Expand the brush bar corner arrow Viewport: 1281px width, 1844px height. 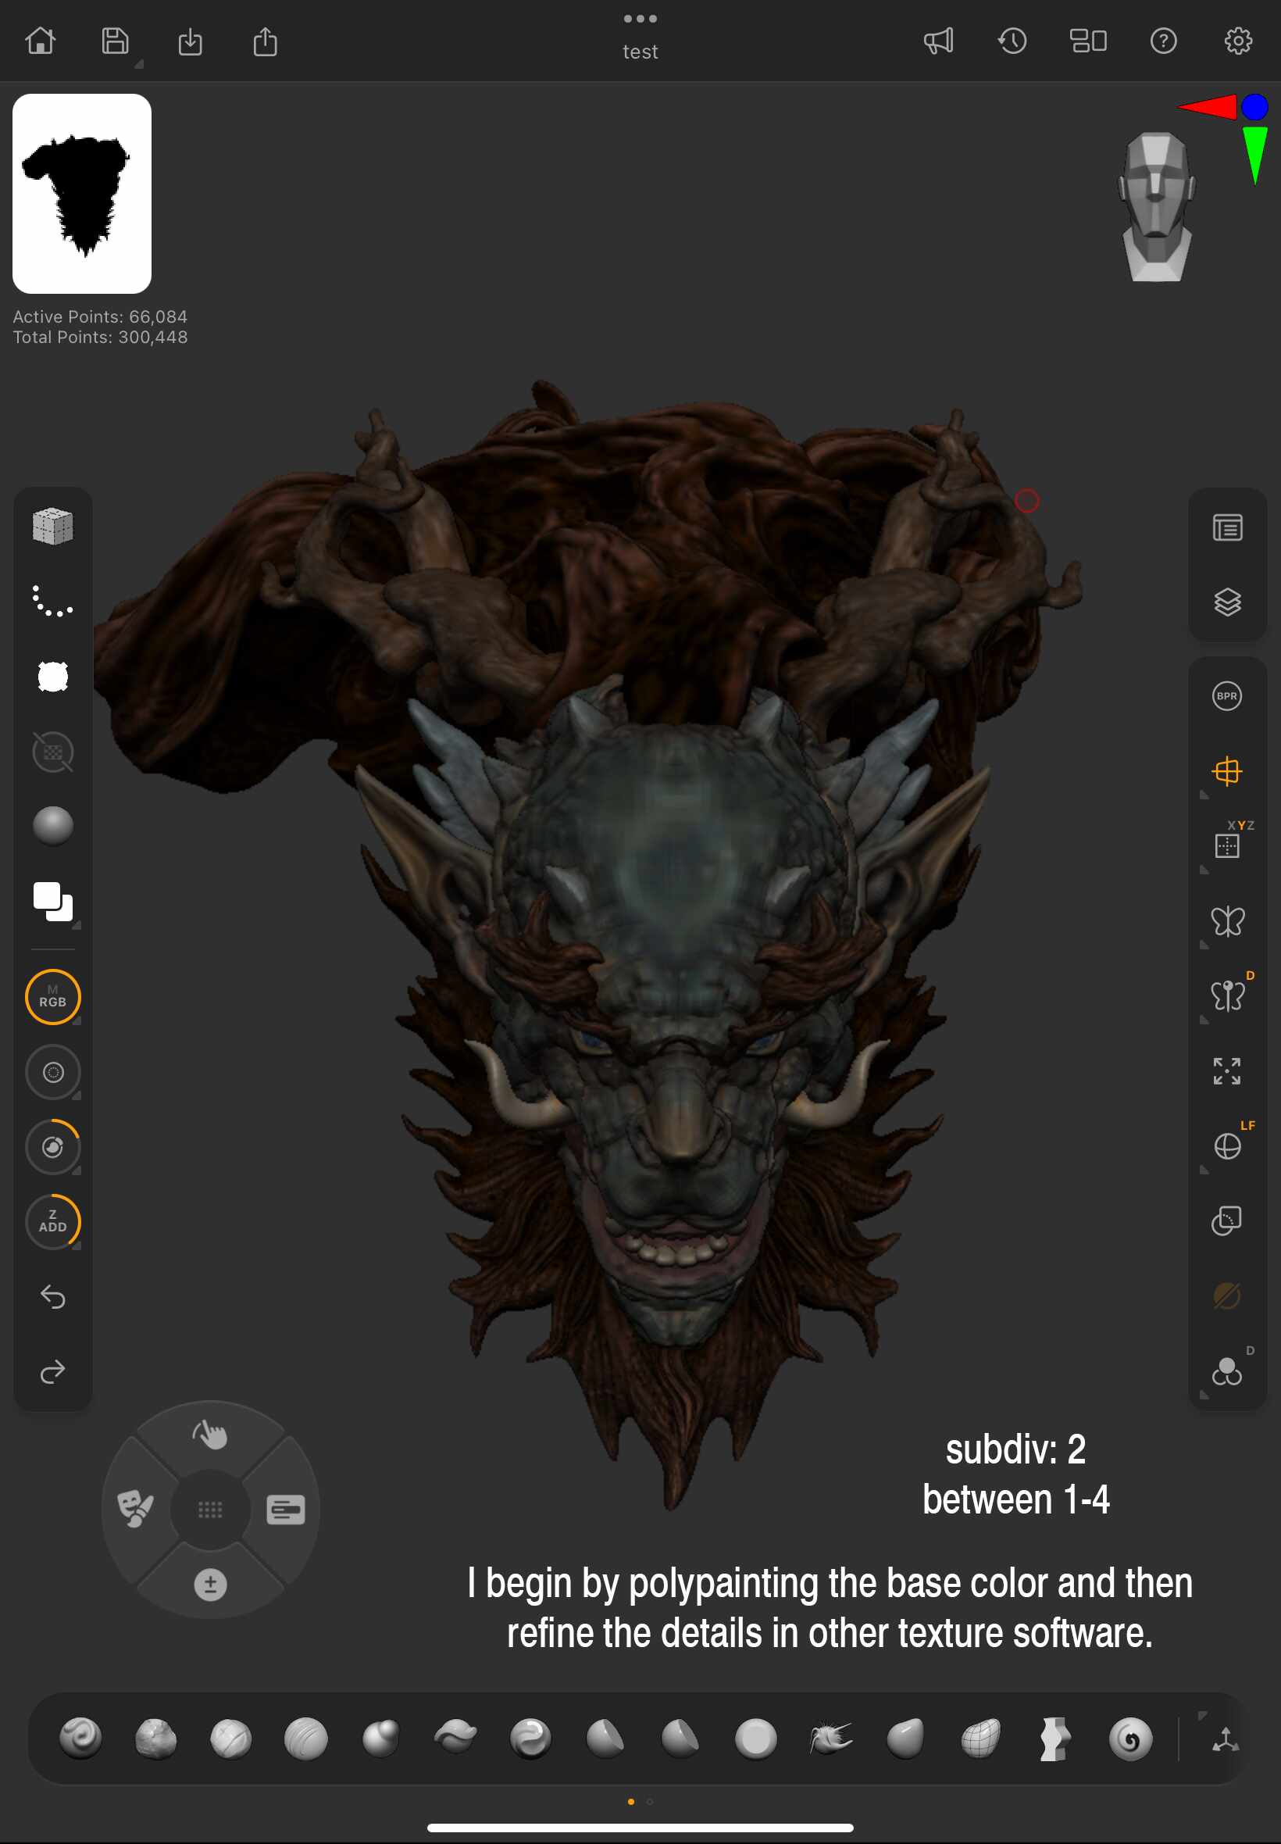point(1201,1716)
